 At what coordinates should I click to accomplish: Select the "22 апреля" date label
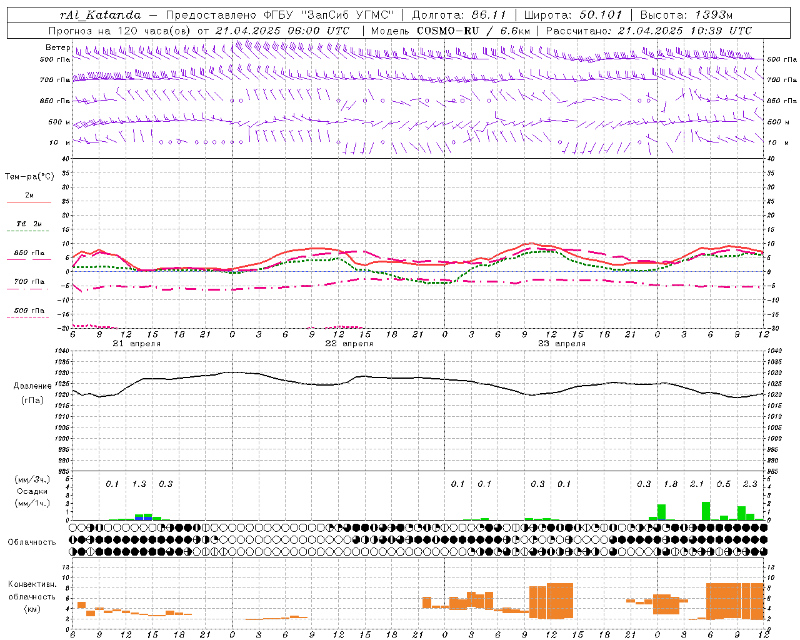(349, 344)
